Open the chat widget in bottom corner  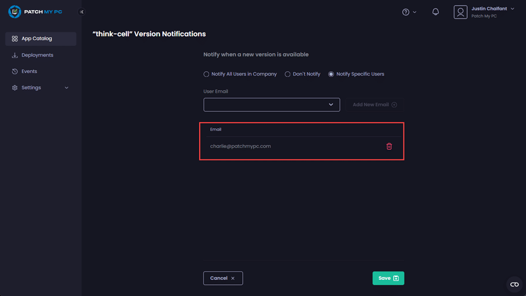(514, 284)
